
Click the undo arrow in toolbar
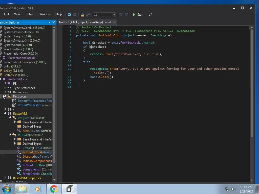tap(121, 14)
